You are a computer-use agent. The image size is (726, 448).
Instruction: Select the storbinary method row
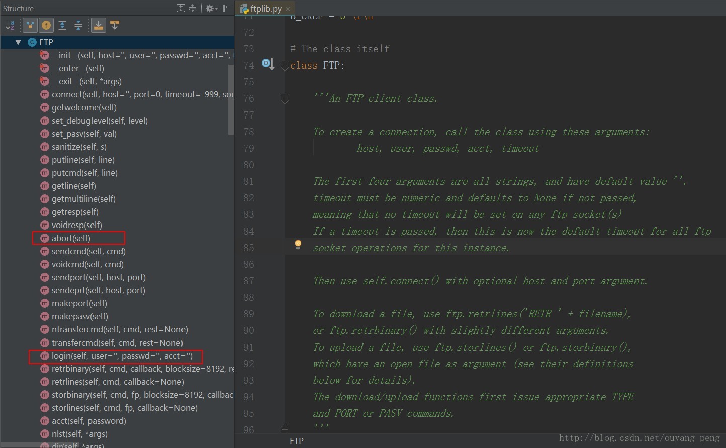pos(143,395)
